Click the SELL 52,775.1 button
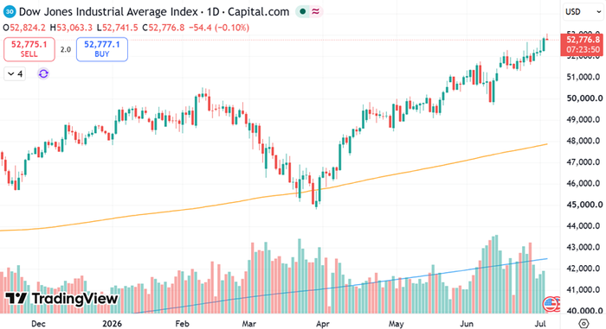 pos(29,49)
